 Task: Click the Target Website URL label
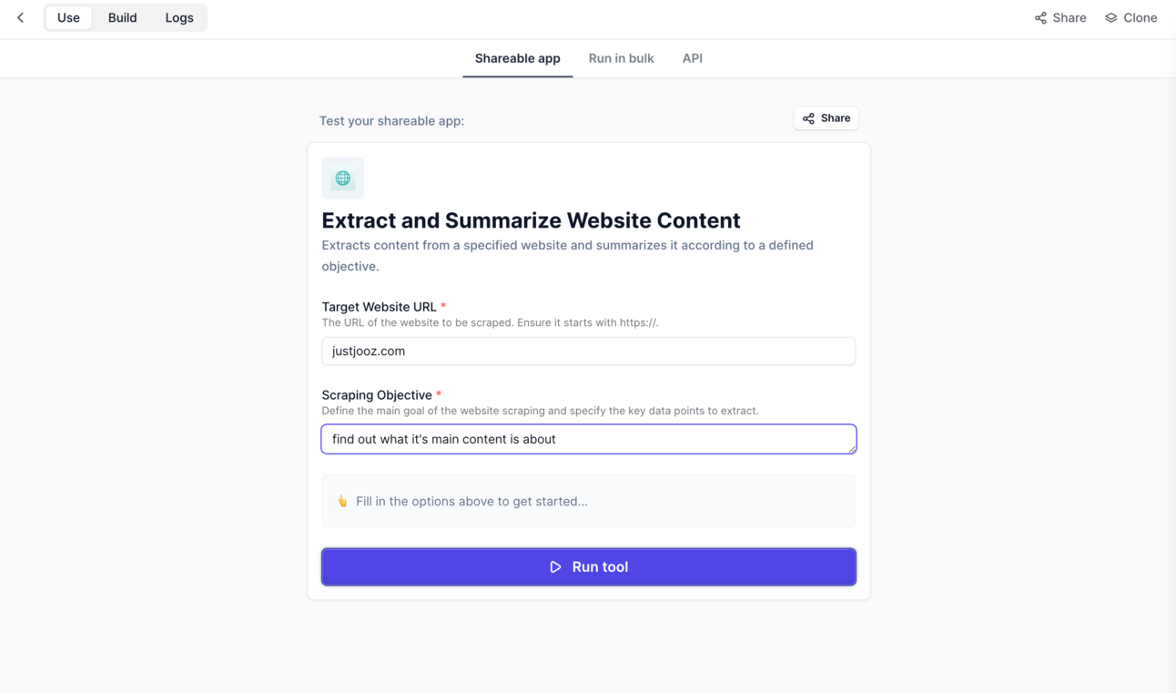point(379,307)
